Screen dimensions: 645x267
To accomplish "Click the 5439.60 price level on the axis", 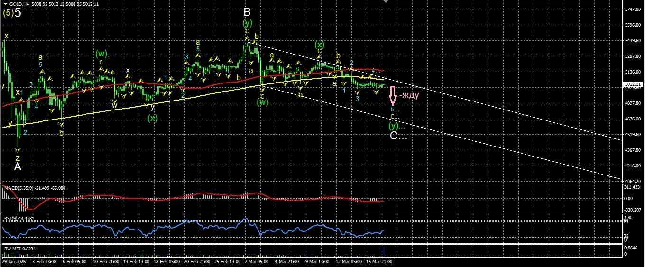I will click(x=634, y=41).
